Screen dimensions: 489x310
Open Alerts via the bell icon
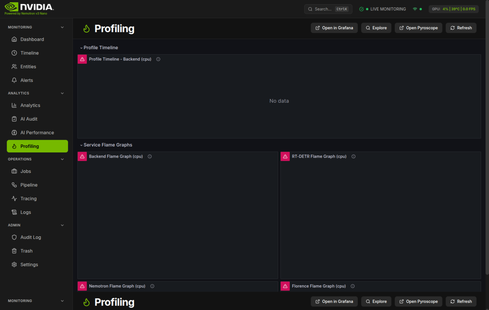pos(14,80)
